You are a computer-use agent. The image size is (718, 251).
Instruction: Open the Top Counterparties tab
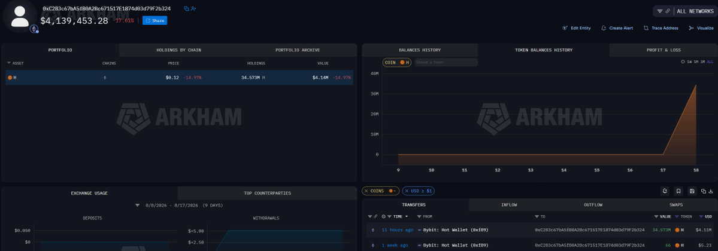pos(268,193)
